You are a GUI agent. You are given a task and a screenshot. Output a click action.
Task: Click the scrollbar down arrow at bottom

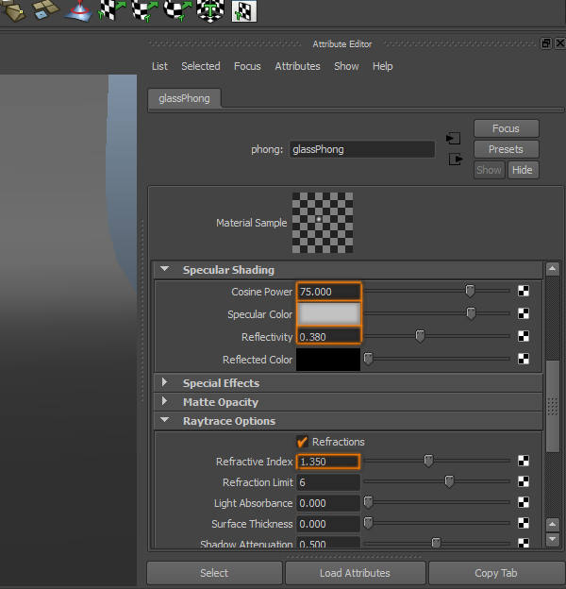point(552,539)
